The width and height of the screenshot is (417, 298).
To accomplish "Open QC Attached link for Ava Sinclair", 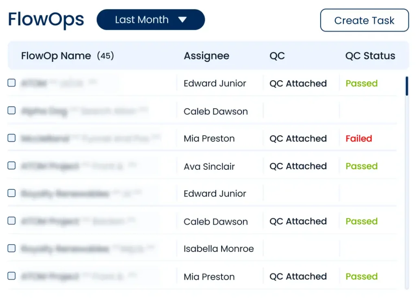I will coord(298,166).
